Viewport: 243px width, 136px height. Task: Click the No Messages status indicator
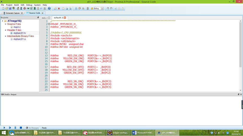[32, 128]
